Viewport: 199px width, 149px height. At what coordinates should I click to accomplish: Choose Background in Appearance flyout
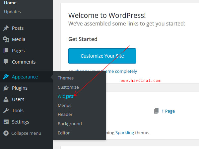(70, 124)
